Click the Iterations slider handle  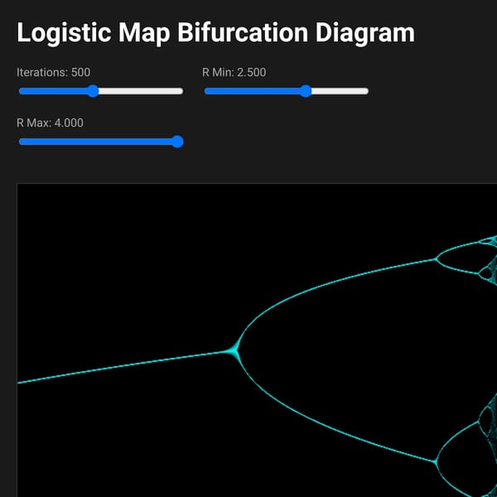point(93,91)
